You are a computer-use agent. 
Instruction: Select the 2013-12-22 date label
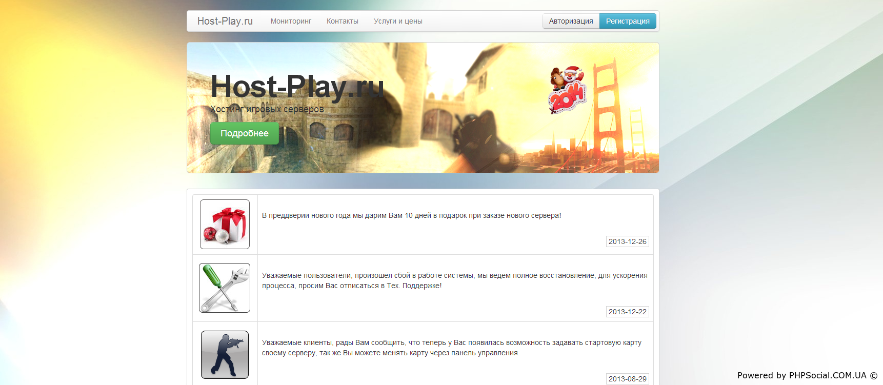click(x=627, y=312)
